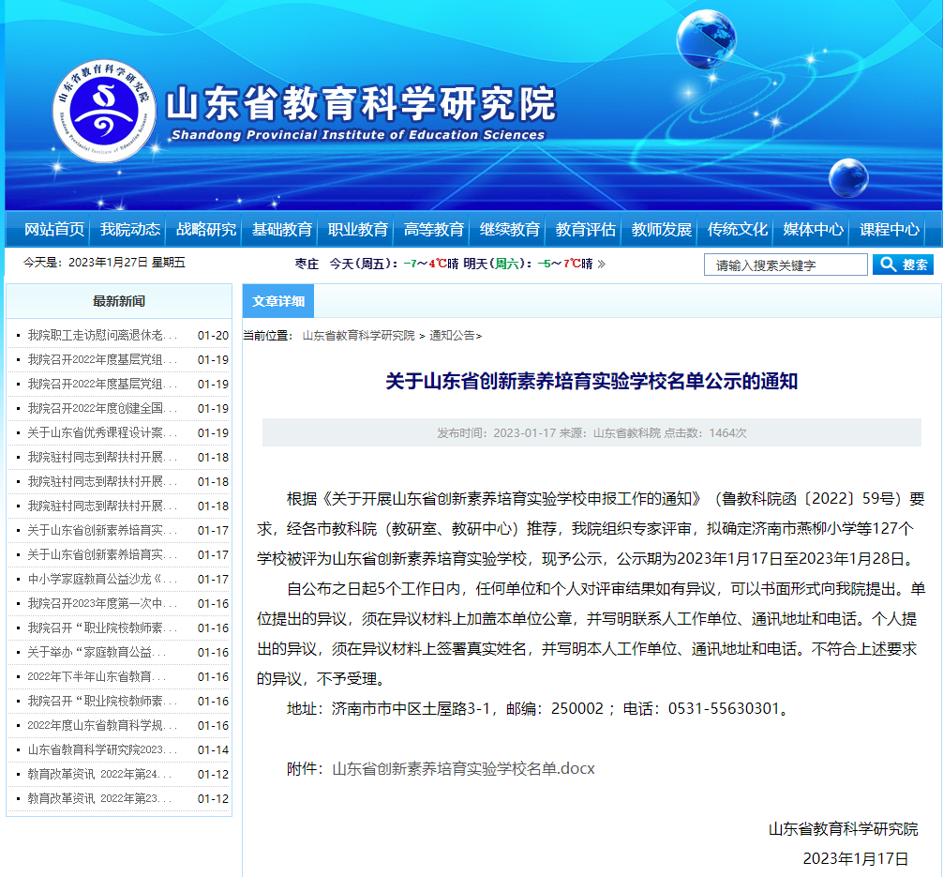Open 网站首页 in navigation bar

[54, 229]
